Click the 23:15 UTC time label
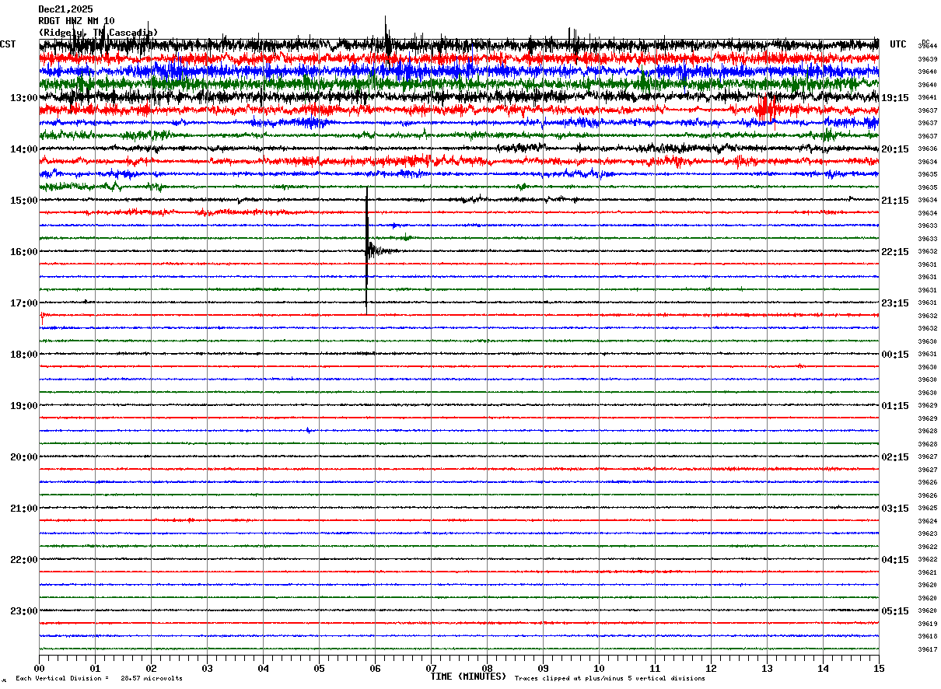Viewport: 941px width, 689px height. [x=895, y=303]
